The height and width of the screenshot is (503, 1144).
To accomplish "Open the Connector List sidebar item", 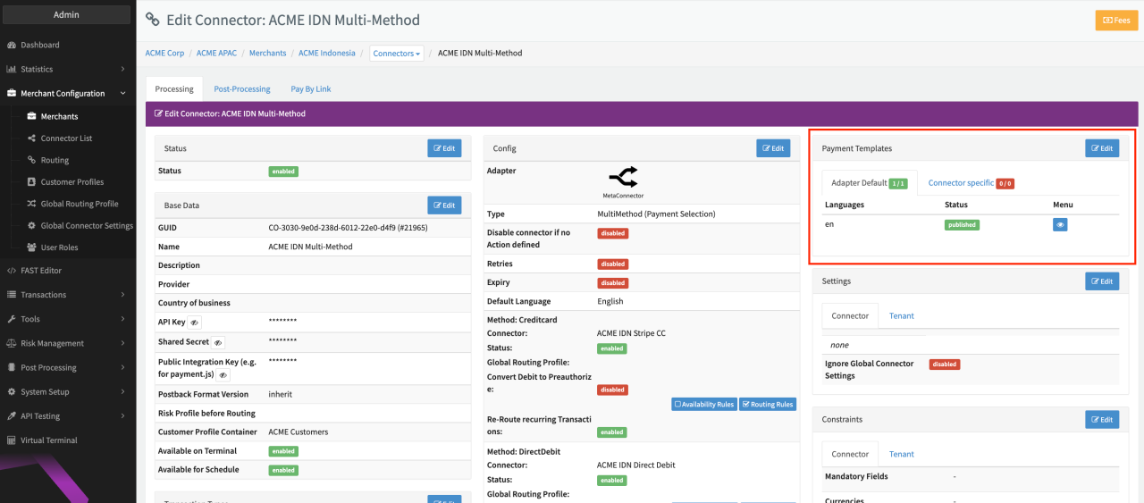I will pos(66,138).
